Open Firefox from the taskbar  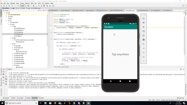click(55, 103)
